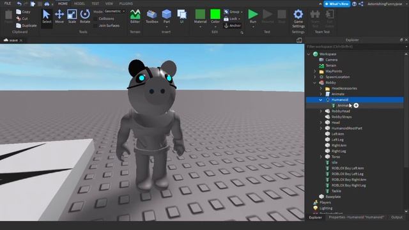Open the Terrain Editor
409x230 pixels.
click(x=135, y=17)
